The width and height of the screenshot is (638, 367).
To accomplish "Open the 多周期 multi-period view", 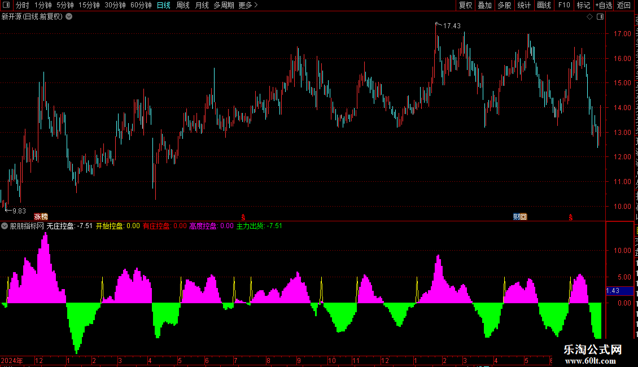I will point(224,5).
